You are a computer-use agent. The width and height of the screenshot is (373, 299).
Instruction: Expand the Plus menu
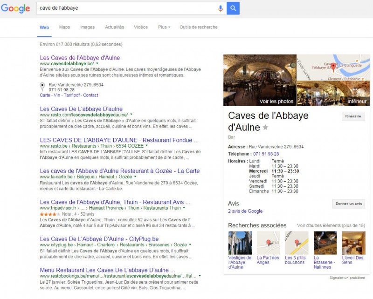(x=164, y=27)
